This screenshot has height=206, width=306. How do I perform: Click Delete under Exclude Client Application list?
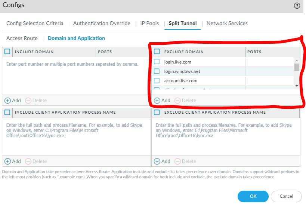[x=185, y=161]
